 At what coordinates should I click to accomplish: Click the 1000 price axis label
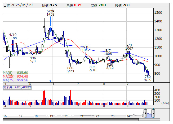pos(158,56)
